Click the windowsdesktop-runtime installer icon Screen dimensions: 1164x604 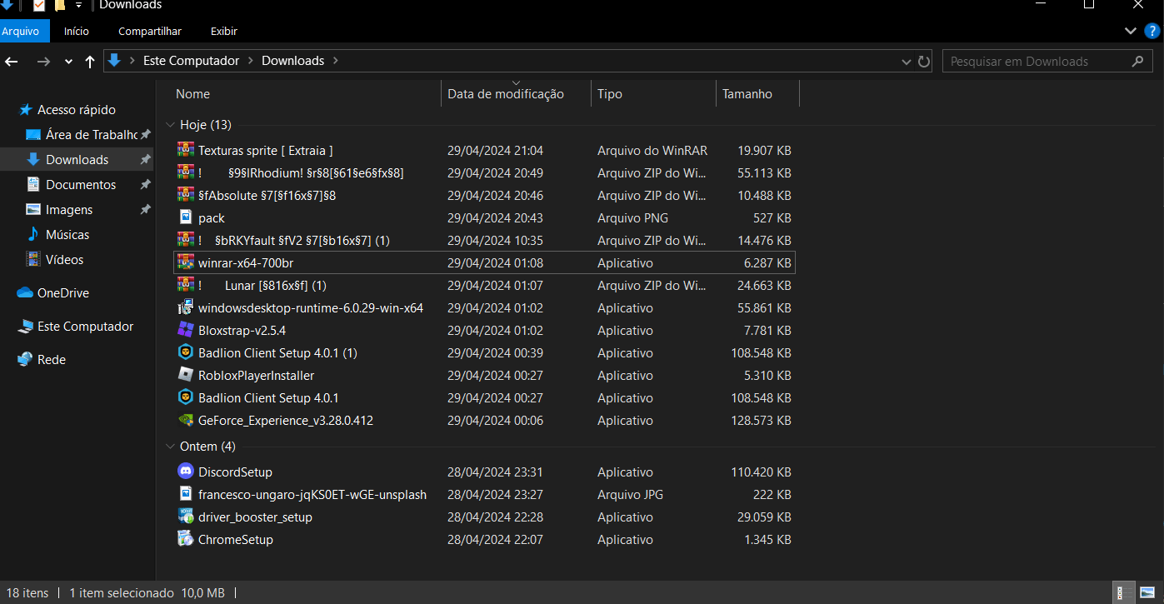186,308
